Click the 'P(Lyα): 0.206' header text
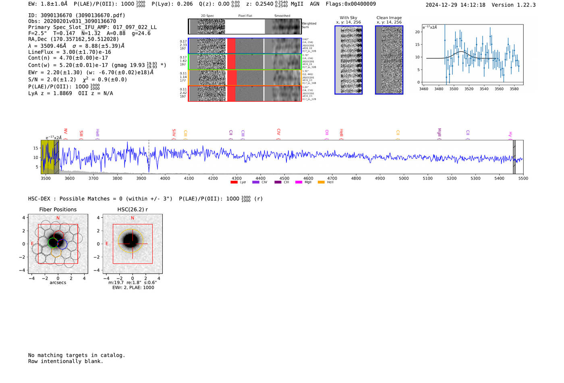Viewport: 564px width, 383px height. click(x=172, y=4)
